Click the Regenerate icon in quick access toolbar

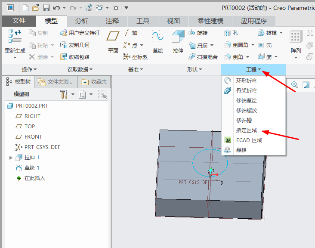click(x=89, y=8)
